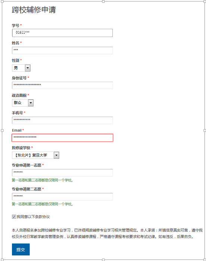The width and height of the screenshot is (206, 261).
Task: Open the 拟修读学校 dropdown arrow
Action: click(56, 155)
